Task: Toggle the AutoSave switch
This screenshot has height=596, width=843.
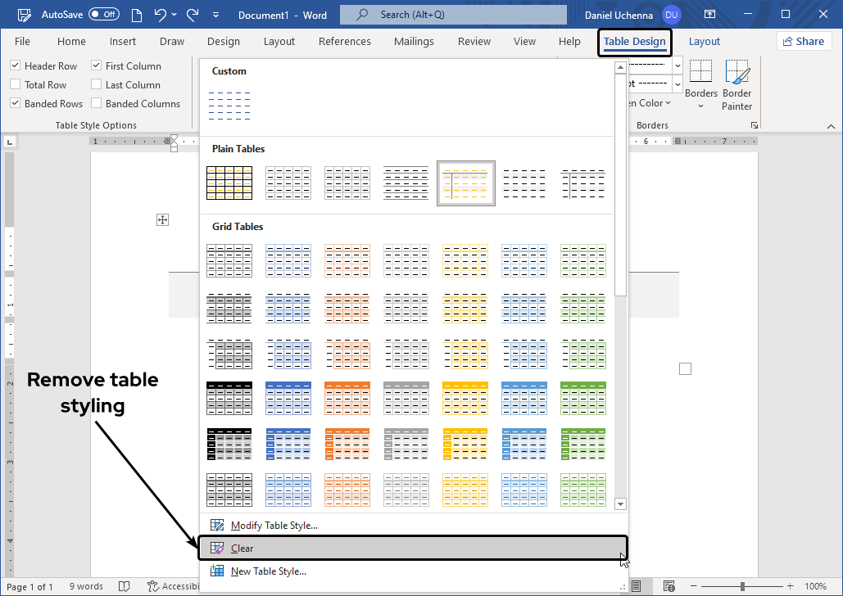Action: coord(103,15)
